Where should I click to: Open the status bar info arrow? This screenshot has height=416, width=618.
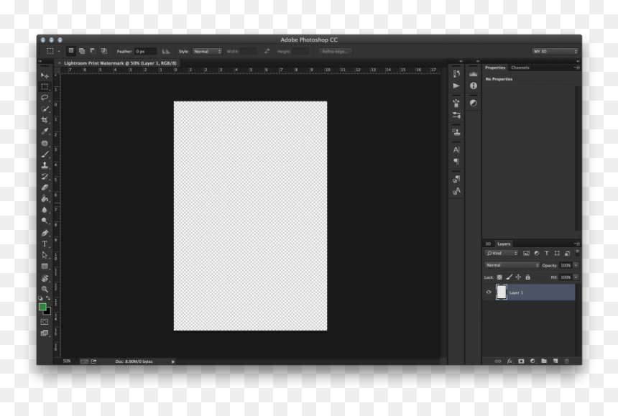(173, 361)
